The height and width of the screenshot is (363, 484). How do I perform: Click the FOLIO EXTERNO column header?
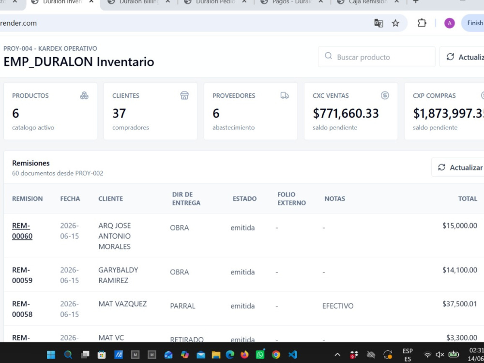[x=291, y=199]
